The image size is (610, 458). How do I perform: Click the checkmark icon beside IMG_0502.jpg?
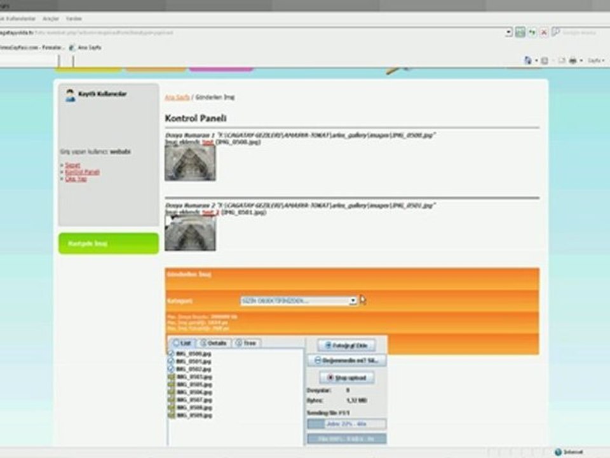tap(171, 368)
